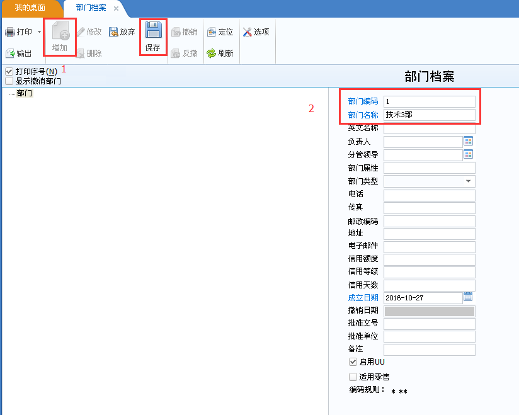Click the 反撤 button

click(186, 52)
